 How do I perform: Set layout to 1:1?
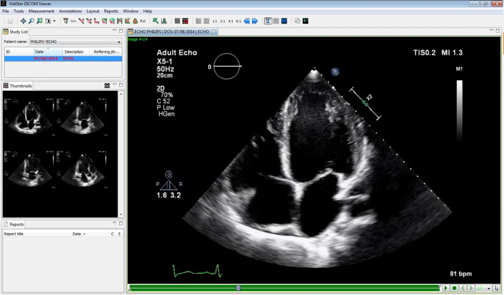point(215,21)
